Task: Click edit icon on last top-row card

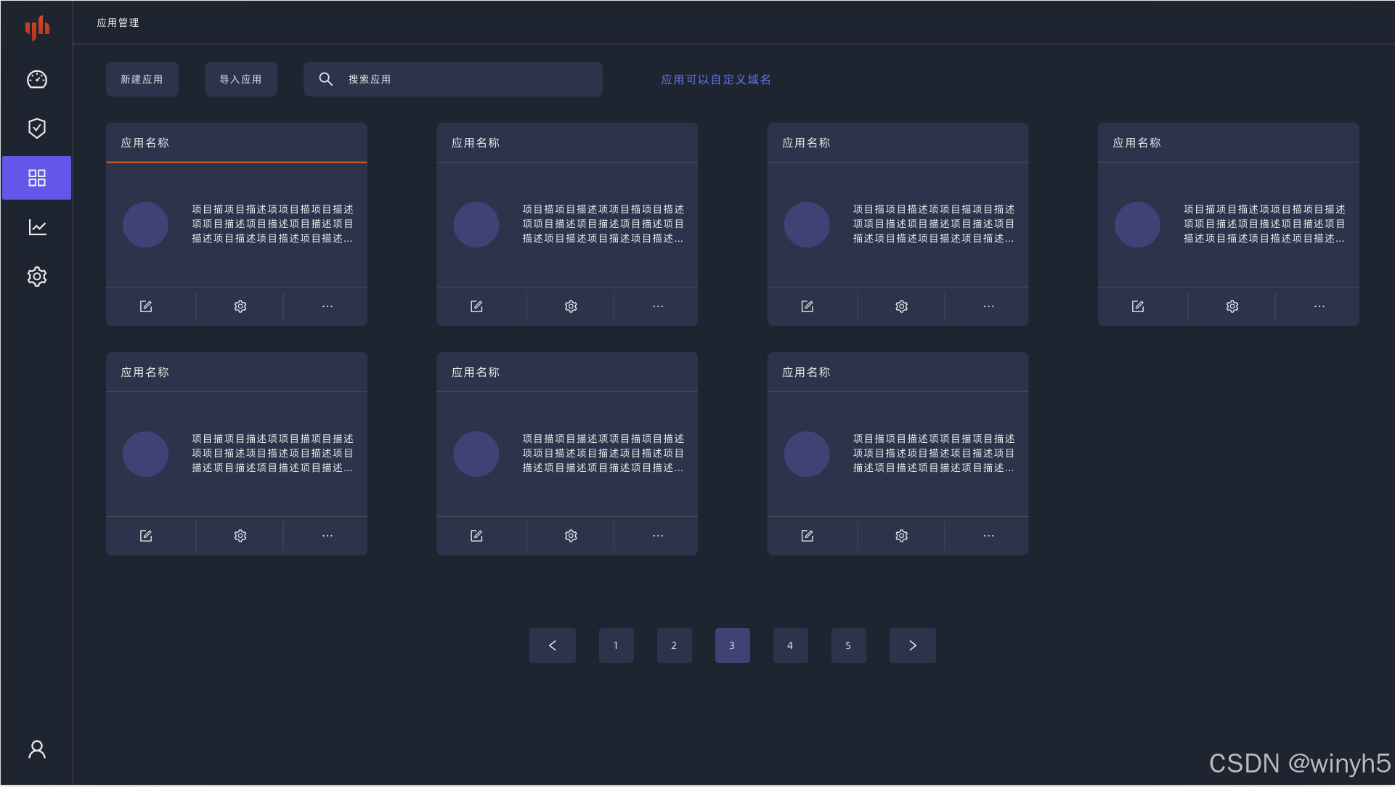Action: coord(1138,306)
